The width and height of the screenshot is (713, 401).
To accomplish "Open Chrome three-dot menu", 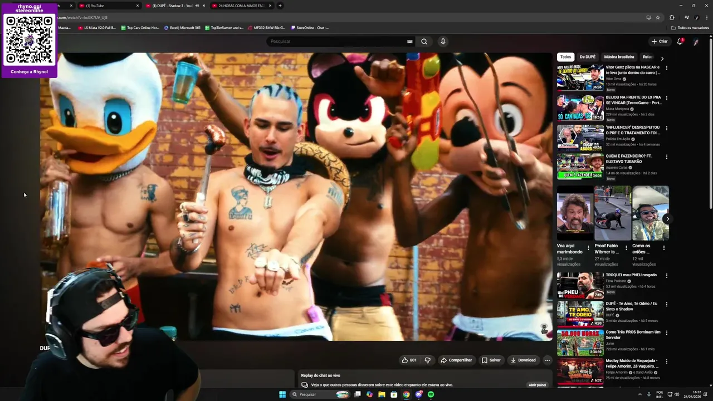I will click(x=707, y=17).
